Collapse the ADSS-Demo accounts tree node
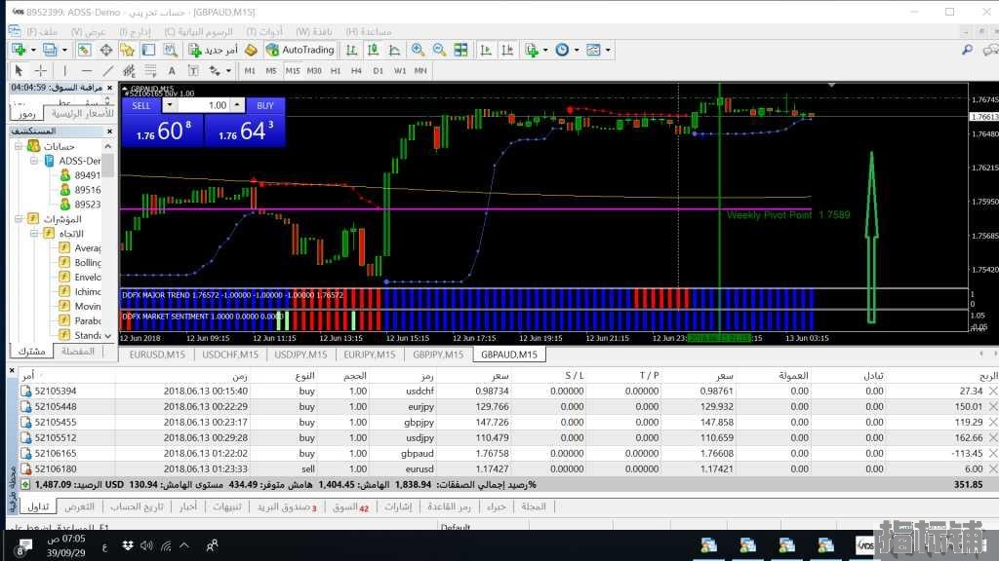The width and height of the screenshot is (999, 561). click(34, 161)
